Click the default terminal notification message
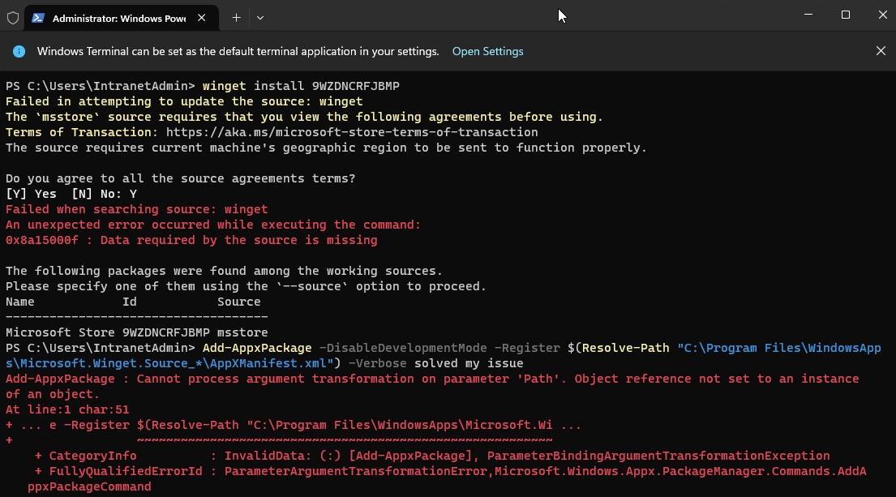Image resolution: width=896 pixels, height=497 pixels. 238,51
